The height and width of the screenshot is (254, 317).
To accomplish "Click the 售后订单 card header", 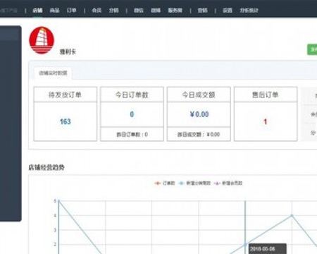I will (266, 95).
